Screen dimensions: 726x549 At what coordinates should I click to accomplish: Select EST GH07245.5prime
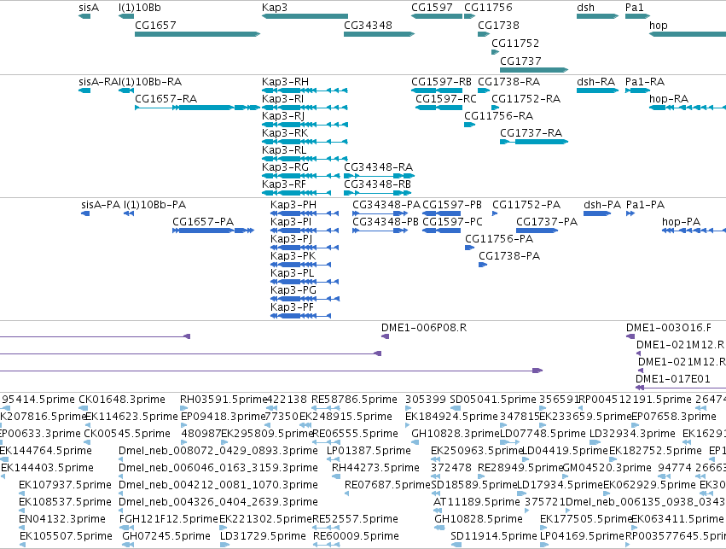pyautogui.click(x=127, y=545)
